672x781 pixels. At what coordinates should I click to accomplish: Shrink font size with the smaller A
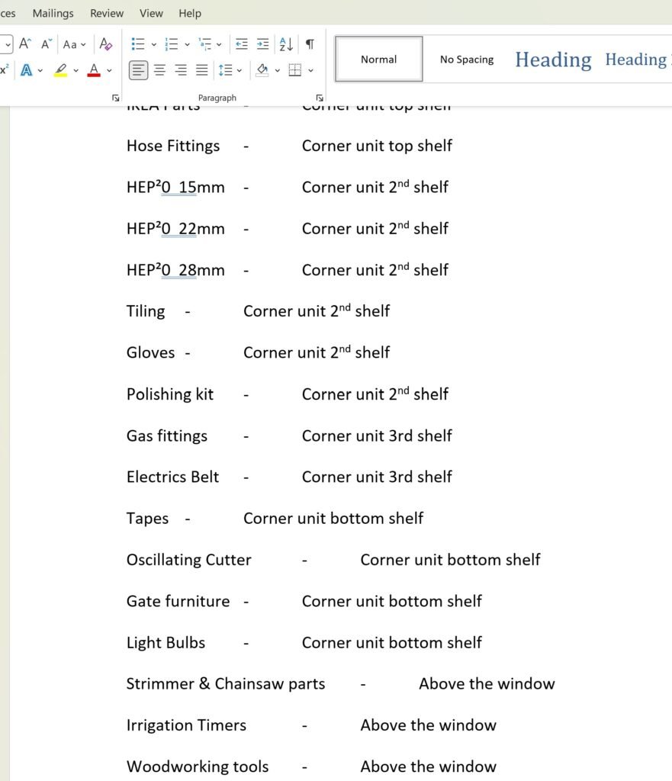click(47, 43)
